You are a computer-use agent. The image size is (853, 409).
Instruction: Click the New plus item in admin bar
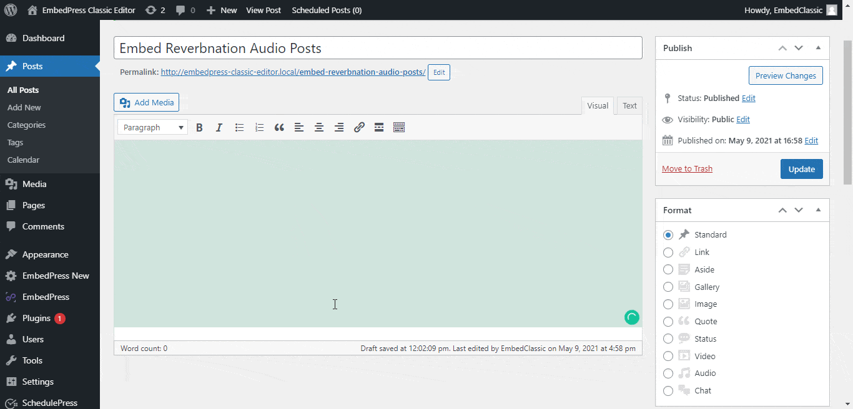(x=222, y=10)
